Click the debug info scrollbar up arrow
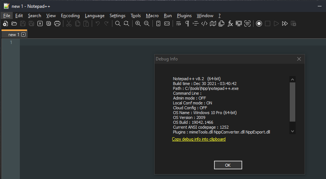The height and width of the screenshot is (179, 326). pos(293,79)
